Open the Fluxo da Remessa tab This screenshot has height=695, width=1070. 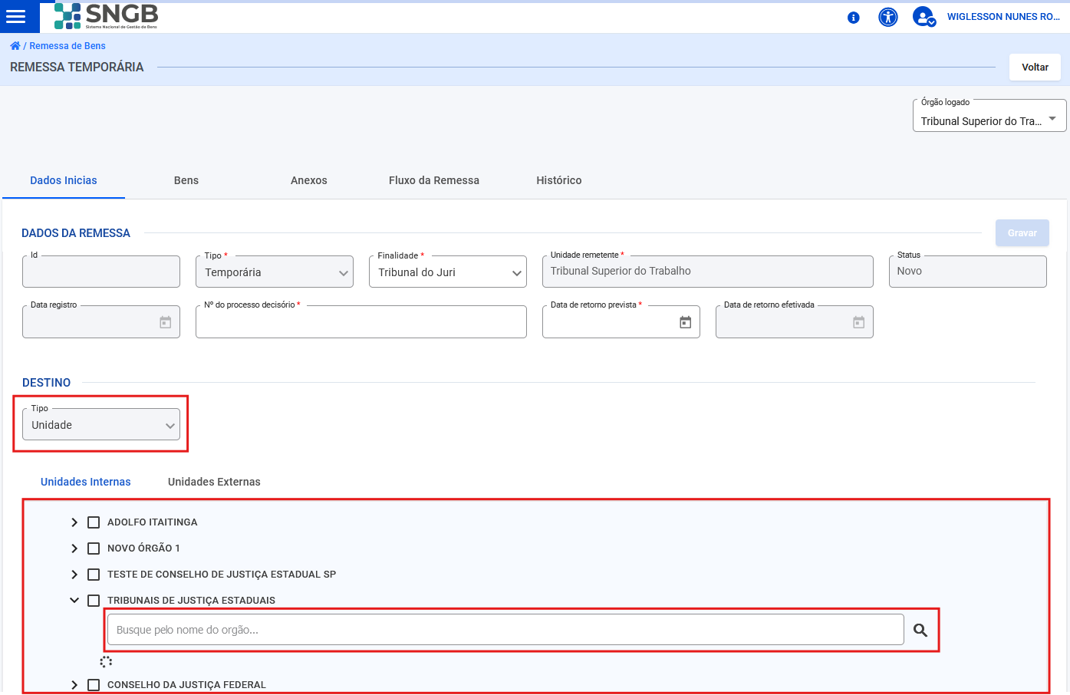434,180
